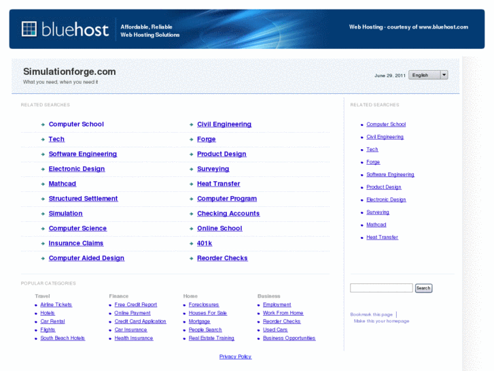The width and height of the screenshot is (494, 371).
Task: Click sidebar Product Design link
Action: (x=384, y=187)
